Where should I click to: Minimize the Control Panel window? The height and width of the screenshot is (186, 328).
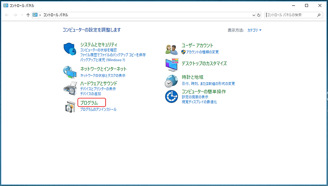click(294, 6)
